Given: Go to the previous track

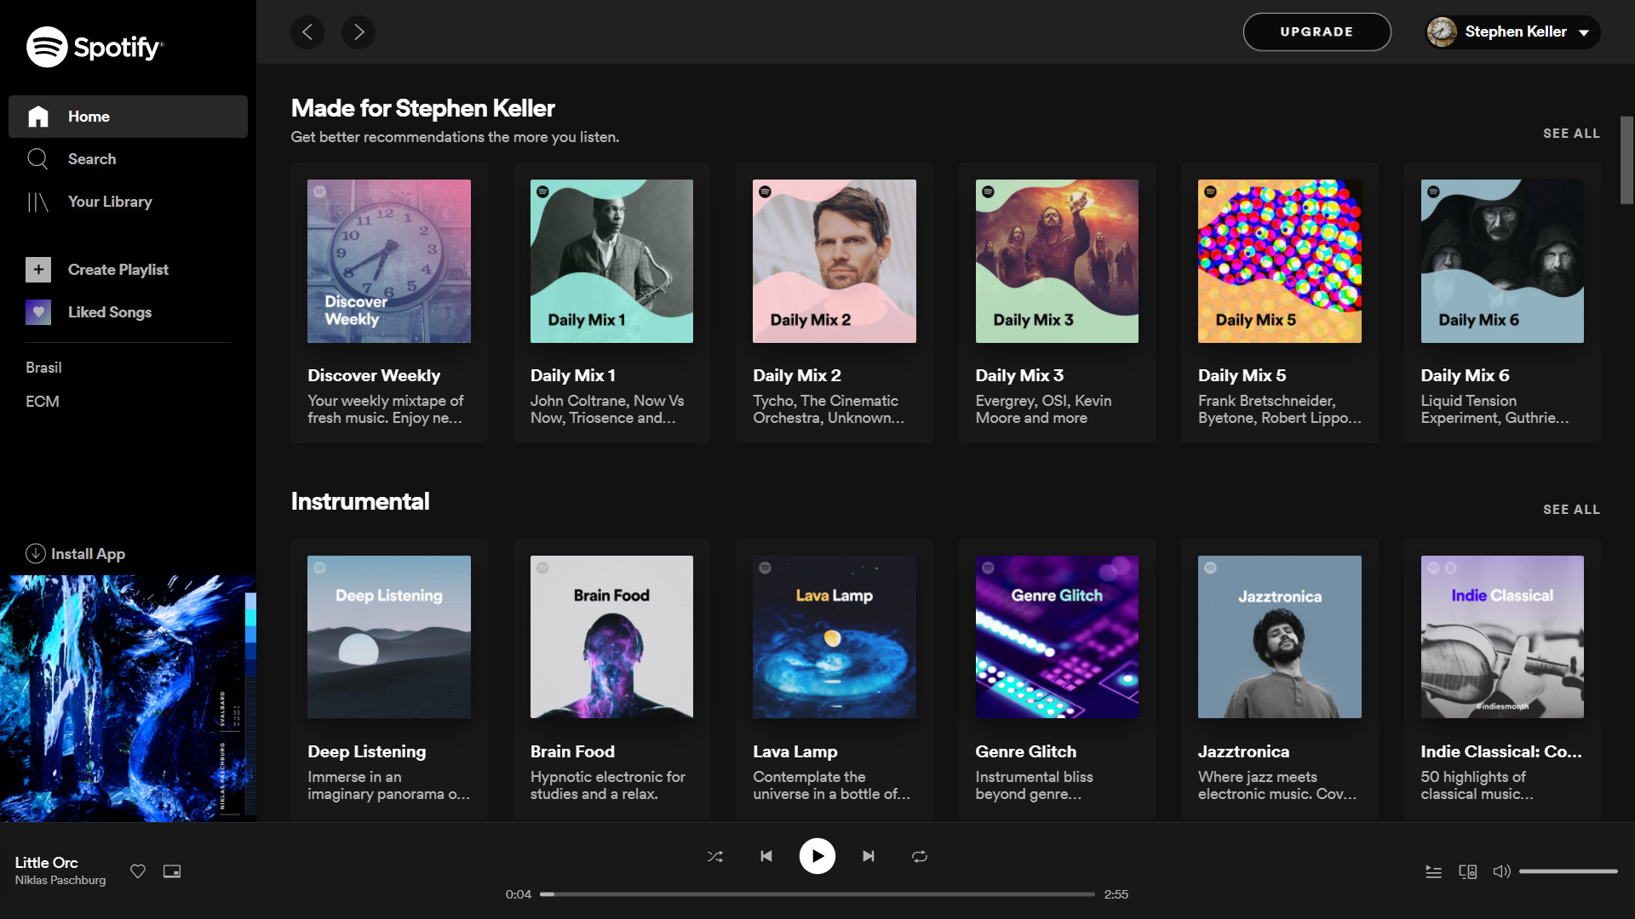Looking at the screenshot, I should coord(766,856).
